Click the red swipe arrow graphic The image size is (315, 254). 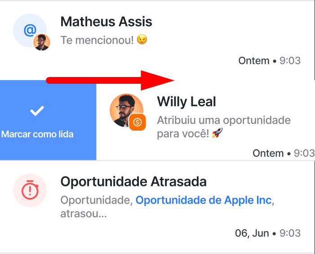[x=110, y=80]
